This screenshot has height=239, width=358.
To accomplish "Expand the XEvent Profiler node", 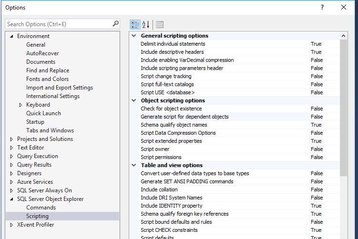I will coord(11,225).
